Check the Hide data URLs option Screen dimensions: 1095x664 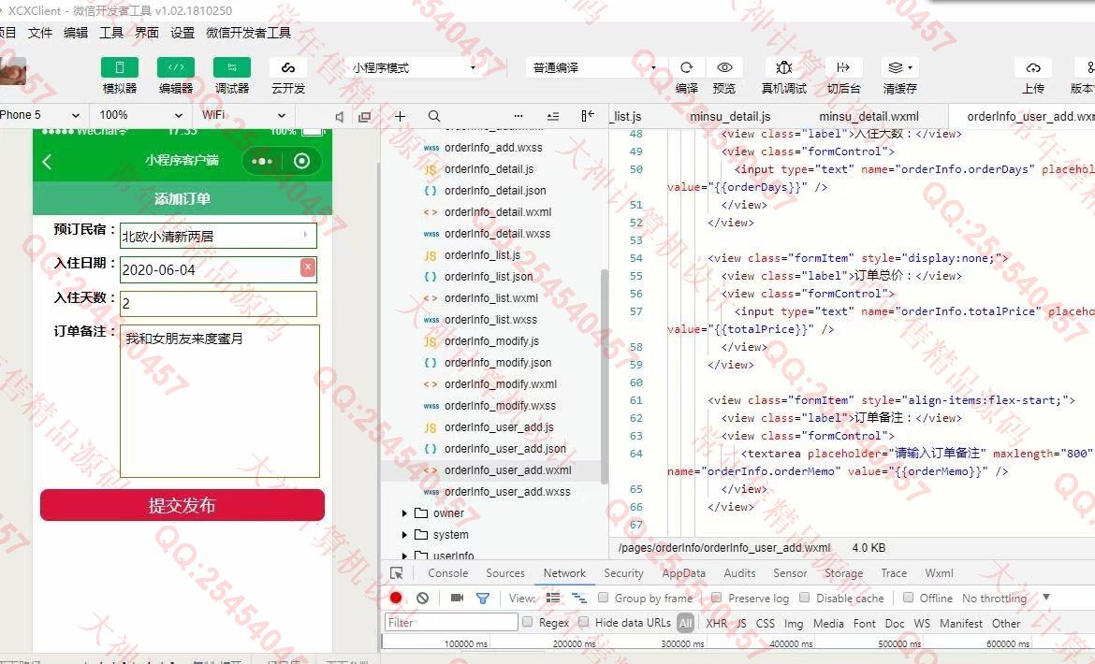(x=584, y=623)
